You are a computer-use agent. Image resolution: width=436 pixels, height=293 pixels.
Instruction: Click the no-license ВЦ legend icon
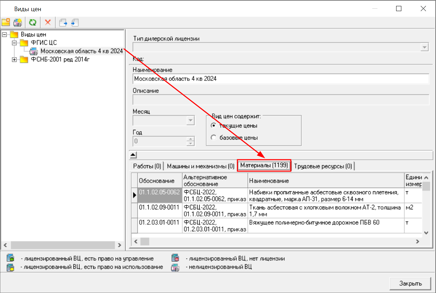click(176, 258)
